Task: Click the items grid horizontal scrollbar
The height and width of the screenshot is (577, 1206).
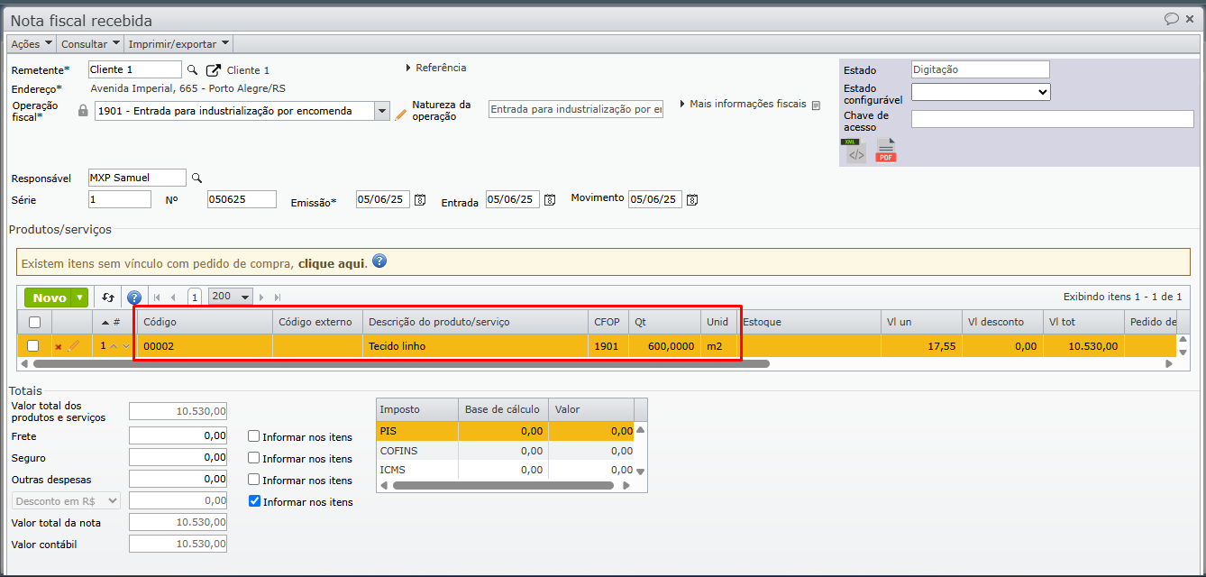Action: tap(401, 363)
